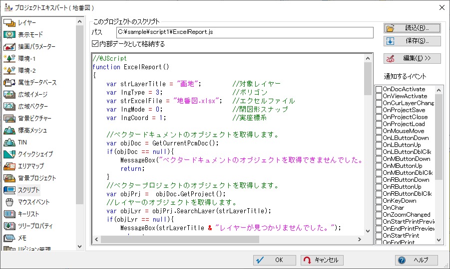Open マウスイベント icon
The width and height of the screenshot is (450, 269).
[x=9, y=202]
